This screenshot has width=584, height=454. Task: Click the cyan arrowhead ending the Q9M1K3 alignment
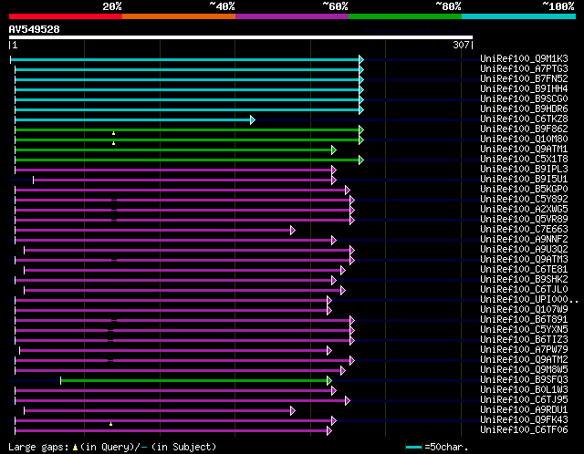tap(361, 59)
